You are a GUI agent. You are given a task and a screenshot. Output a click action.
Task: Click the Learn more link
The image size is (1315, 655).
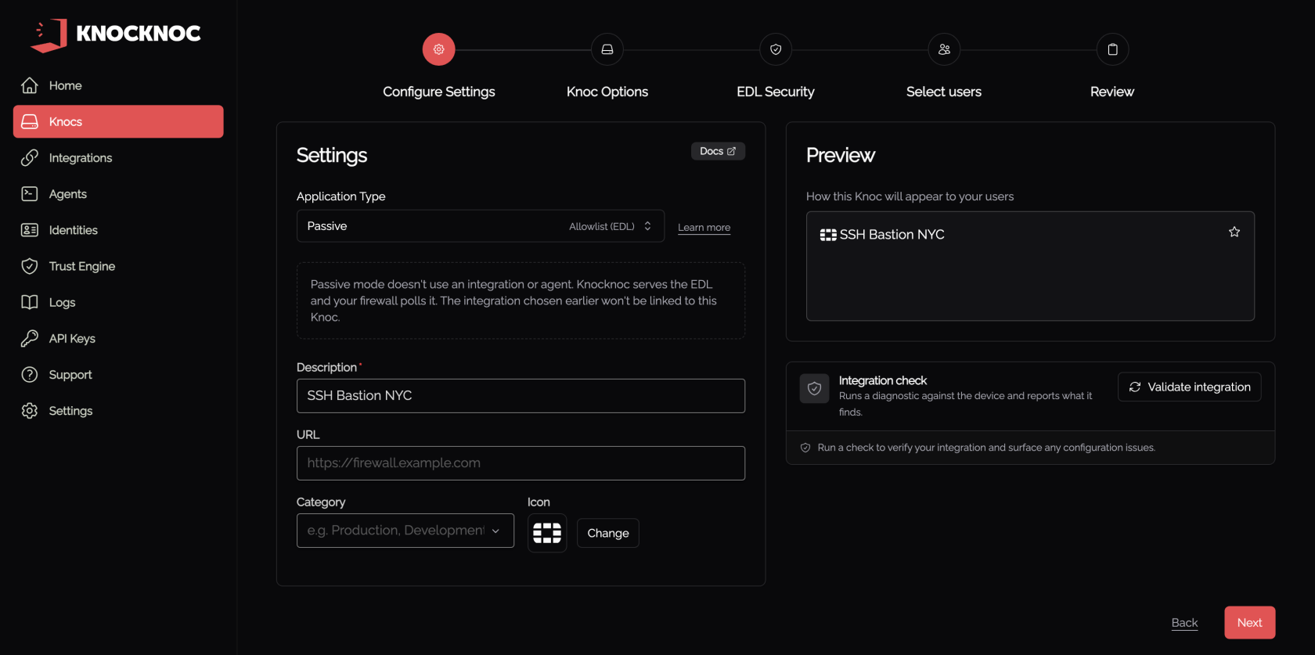tap(704, 228)
